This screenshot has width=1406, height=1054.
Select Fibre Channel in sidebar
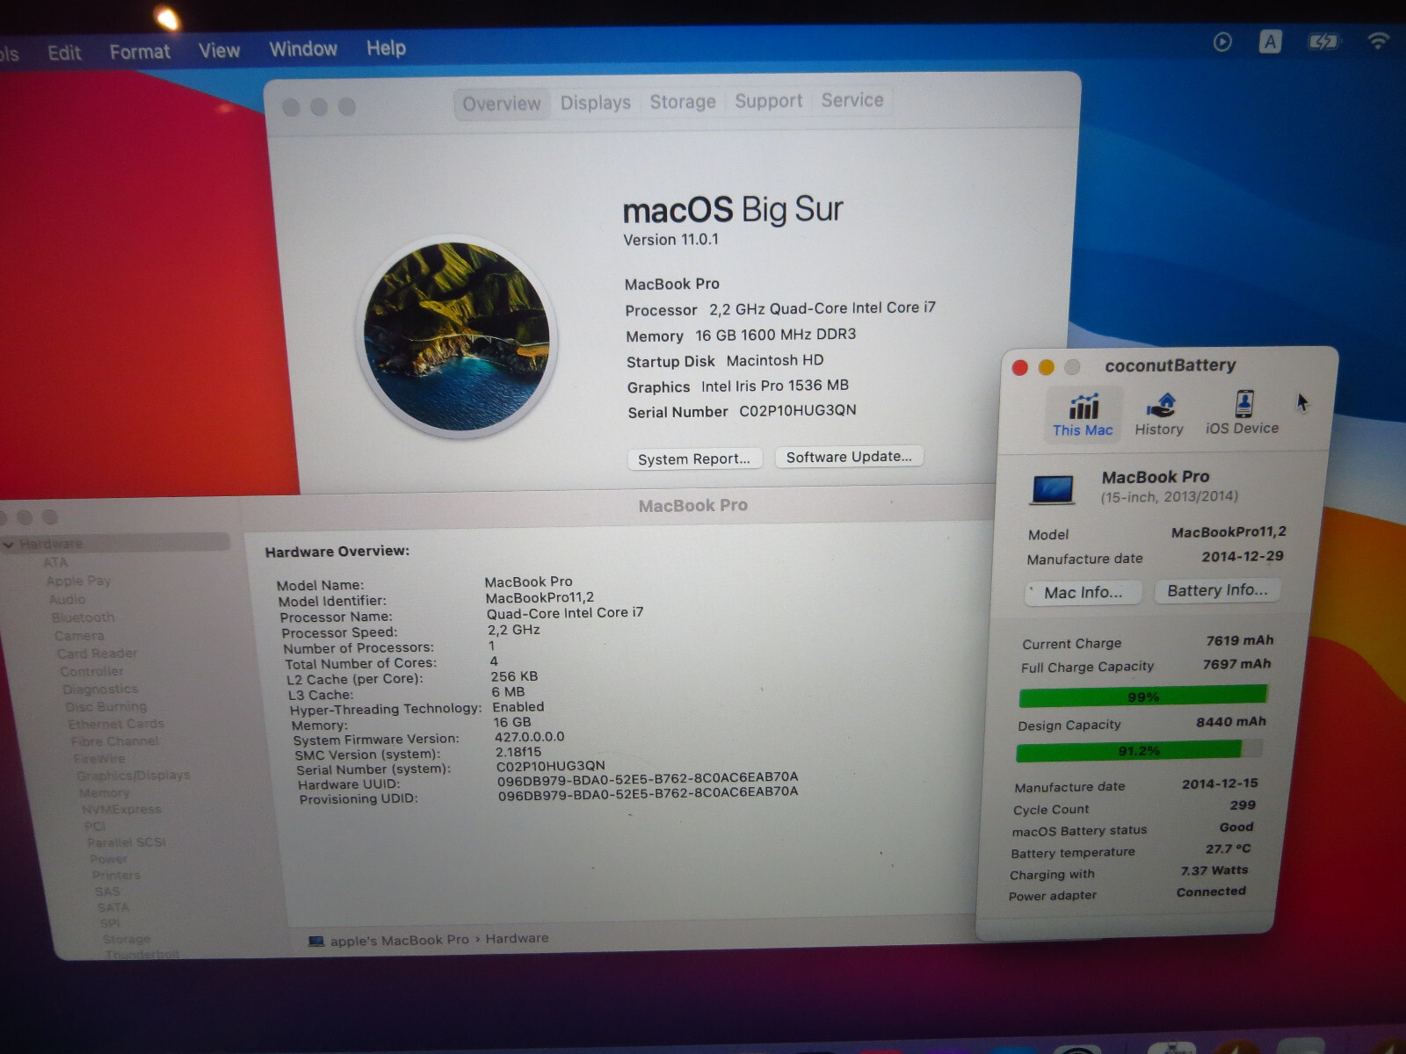114,741
